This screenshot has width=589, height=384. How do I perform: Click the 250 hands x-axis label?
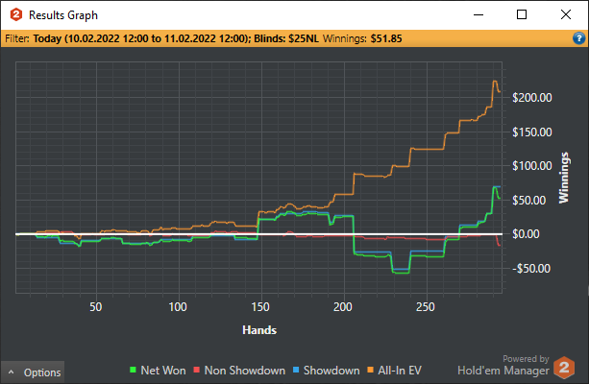click(x=426, y=307)
